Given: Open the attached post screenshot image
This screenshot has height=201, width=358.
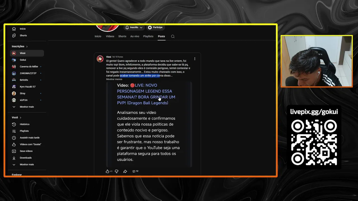Looking at the screenshot, I should tap(149, 124).
